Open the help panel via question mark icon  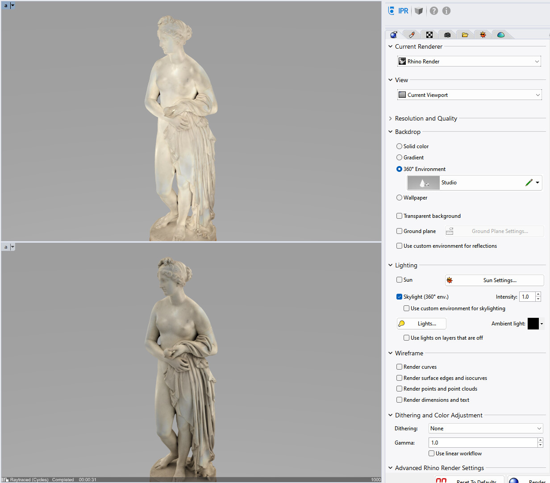(x=433, y=10)
